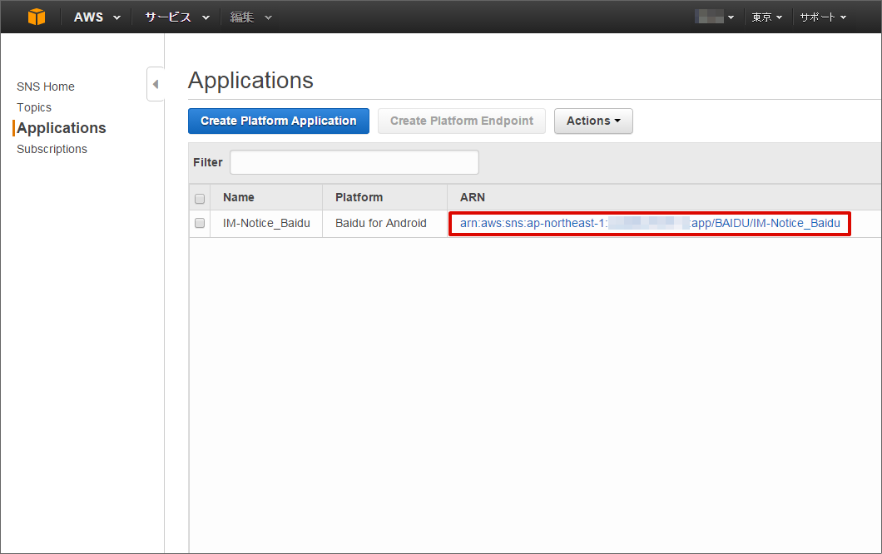Image resolution: width=882 pixels, height=554 pixels.
Task: Click the AWS orange cube logo
Action: point(37,17)
